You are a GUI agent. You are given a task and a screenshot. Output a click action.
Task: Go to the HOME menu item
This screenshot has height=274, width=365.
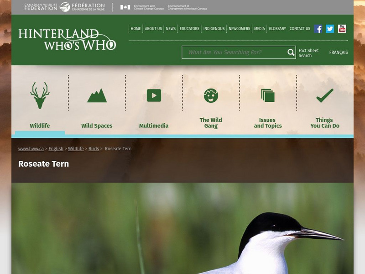136,29
